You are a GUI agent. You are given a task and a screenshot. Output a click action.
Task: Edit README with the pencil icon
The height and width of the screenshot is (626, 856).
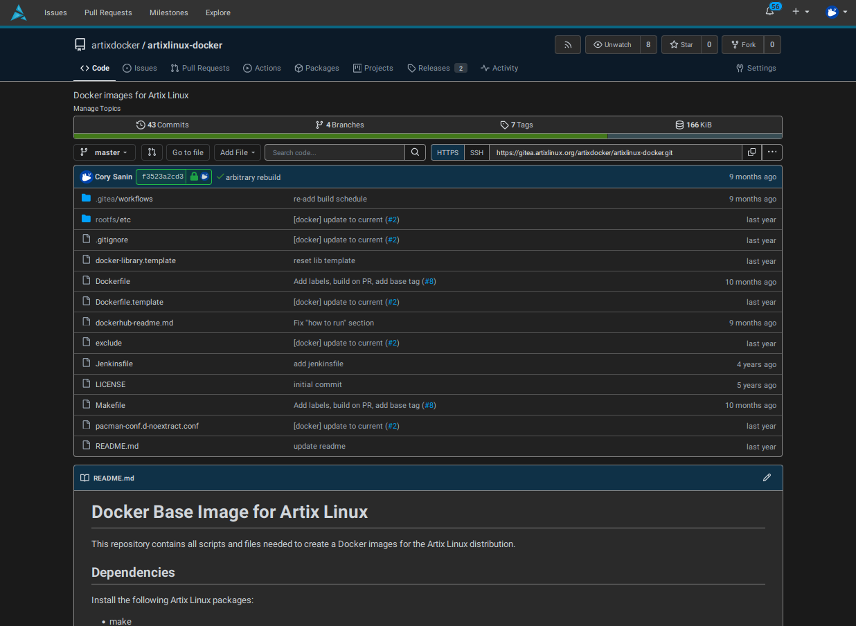[x=767, y=478]
